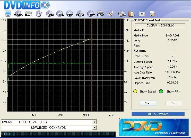Open the Media info toolbar icon
The image size is (191, 138).
(18, 14)
